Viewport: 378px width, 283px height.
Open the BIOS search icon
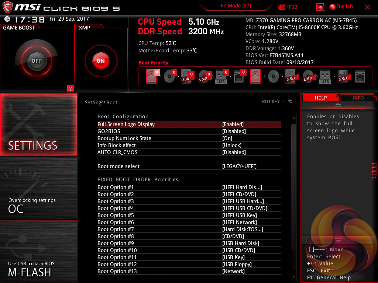(320, 7)
